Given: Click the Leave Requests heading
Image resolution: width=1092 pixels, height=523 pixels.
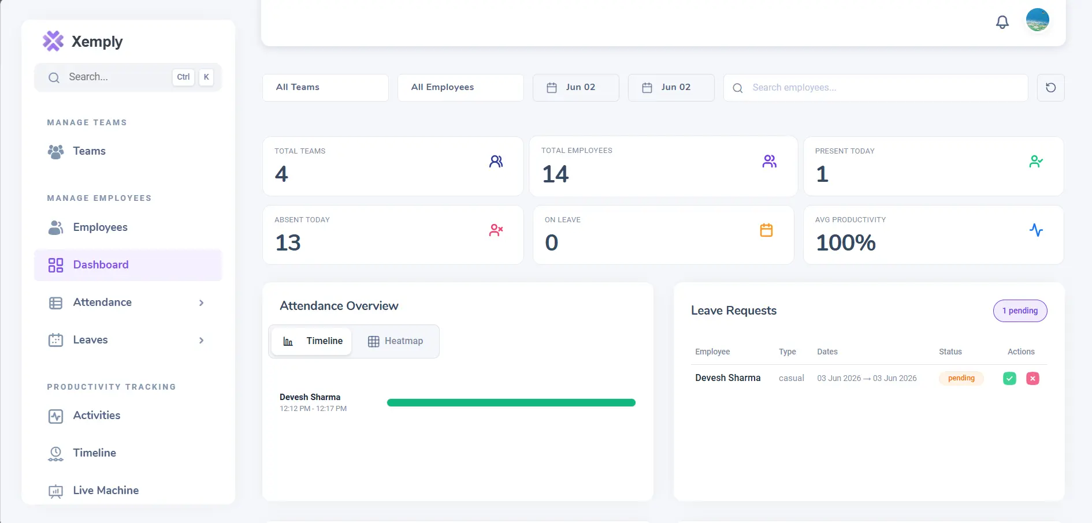Looking at the screenshot, I should (x=733, y=311).
